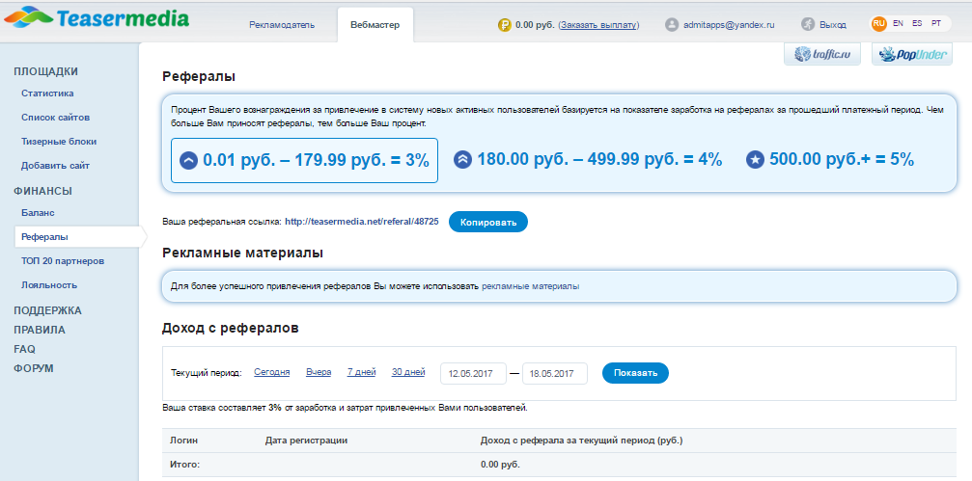This screenshot has width=972, height=481.
Task: Click the Копировать button
Action: pyautogui.click(x=487, y=222)
